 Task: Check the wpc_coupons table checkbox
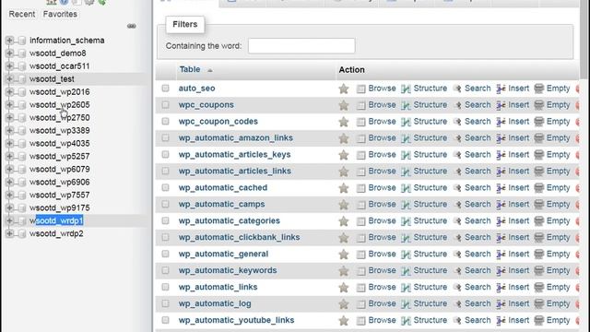pyautogui.click(x=165, y=104)
